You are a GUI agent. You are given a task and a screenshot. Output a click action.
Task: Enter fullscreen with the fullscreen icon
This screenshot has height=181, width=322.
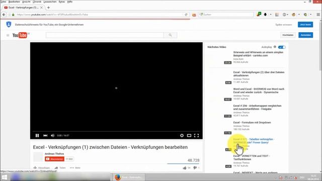click(196, 135)
